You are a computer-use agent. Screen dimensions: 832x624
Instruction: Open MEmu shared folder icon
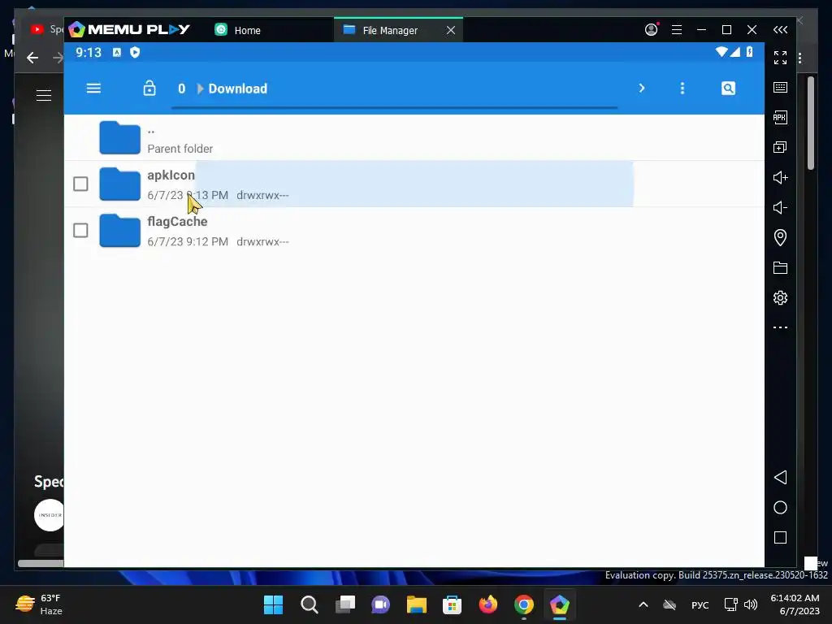coord(780,267)
